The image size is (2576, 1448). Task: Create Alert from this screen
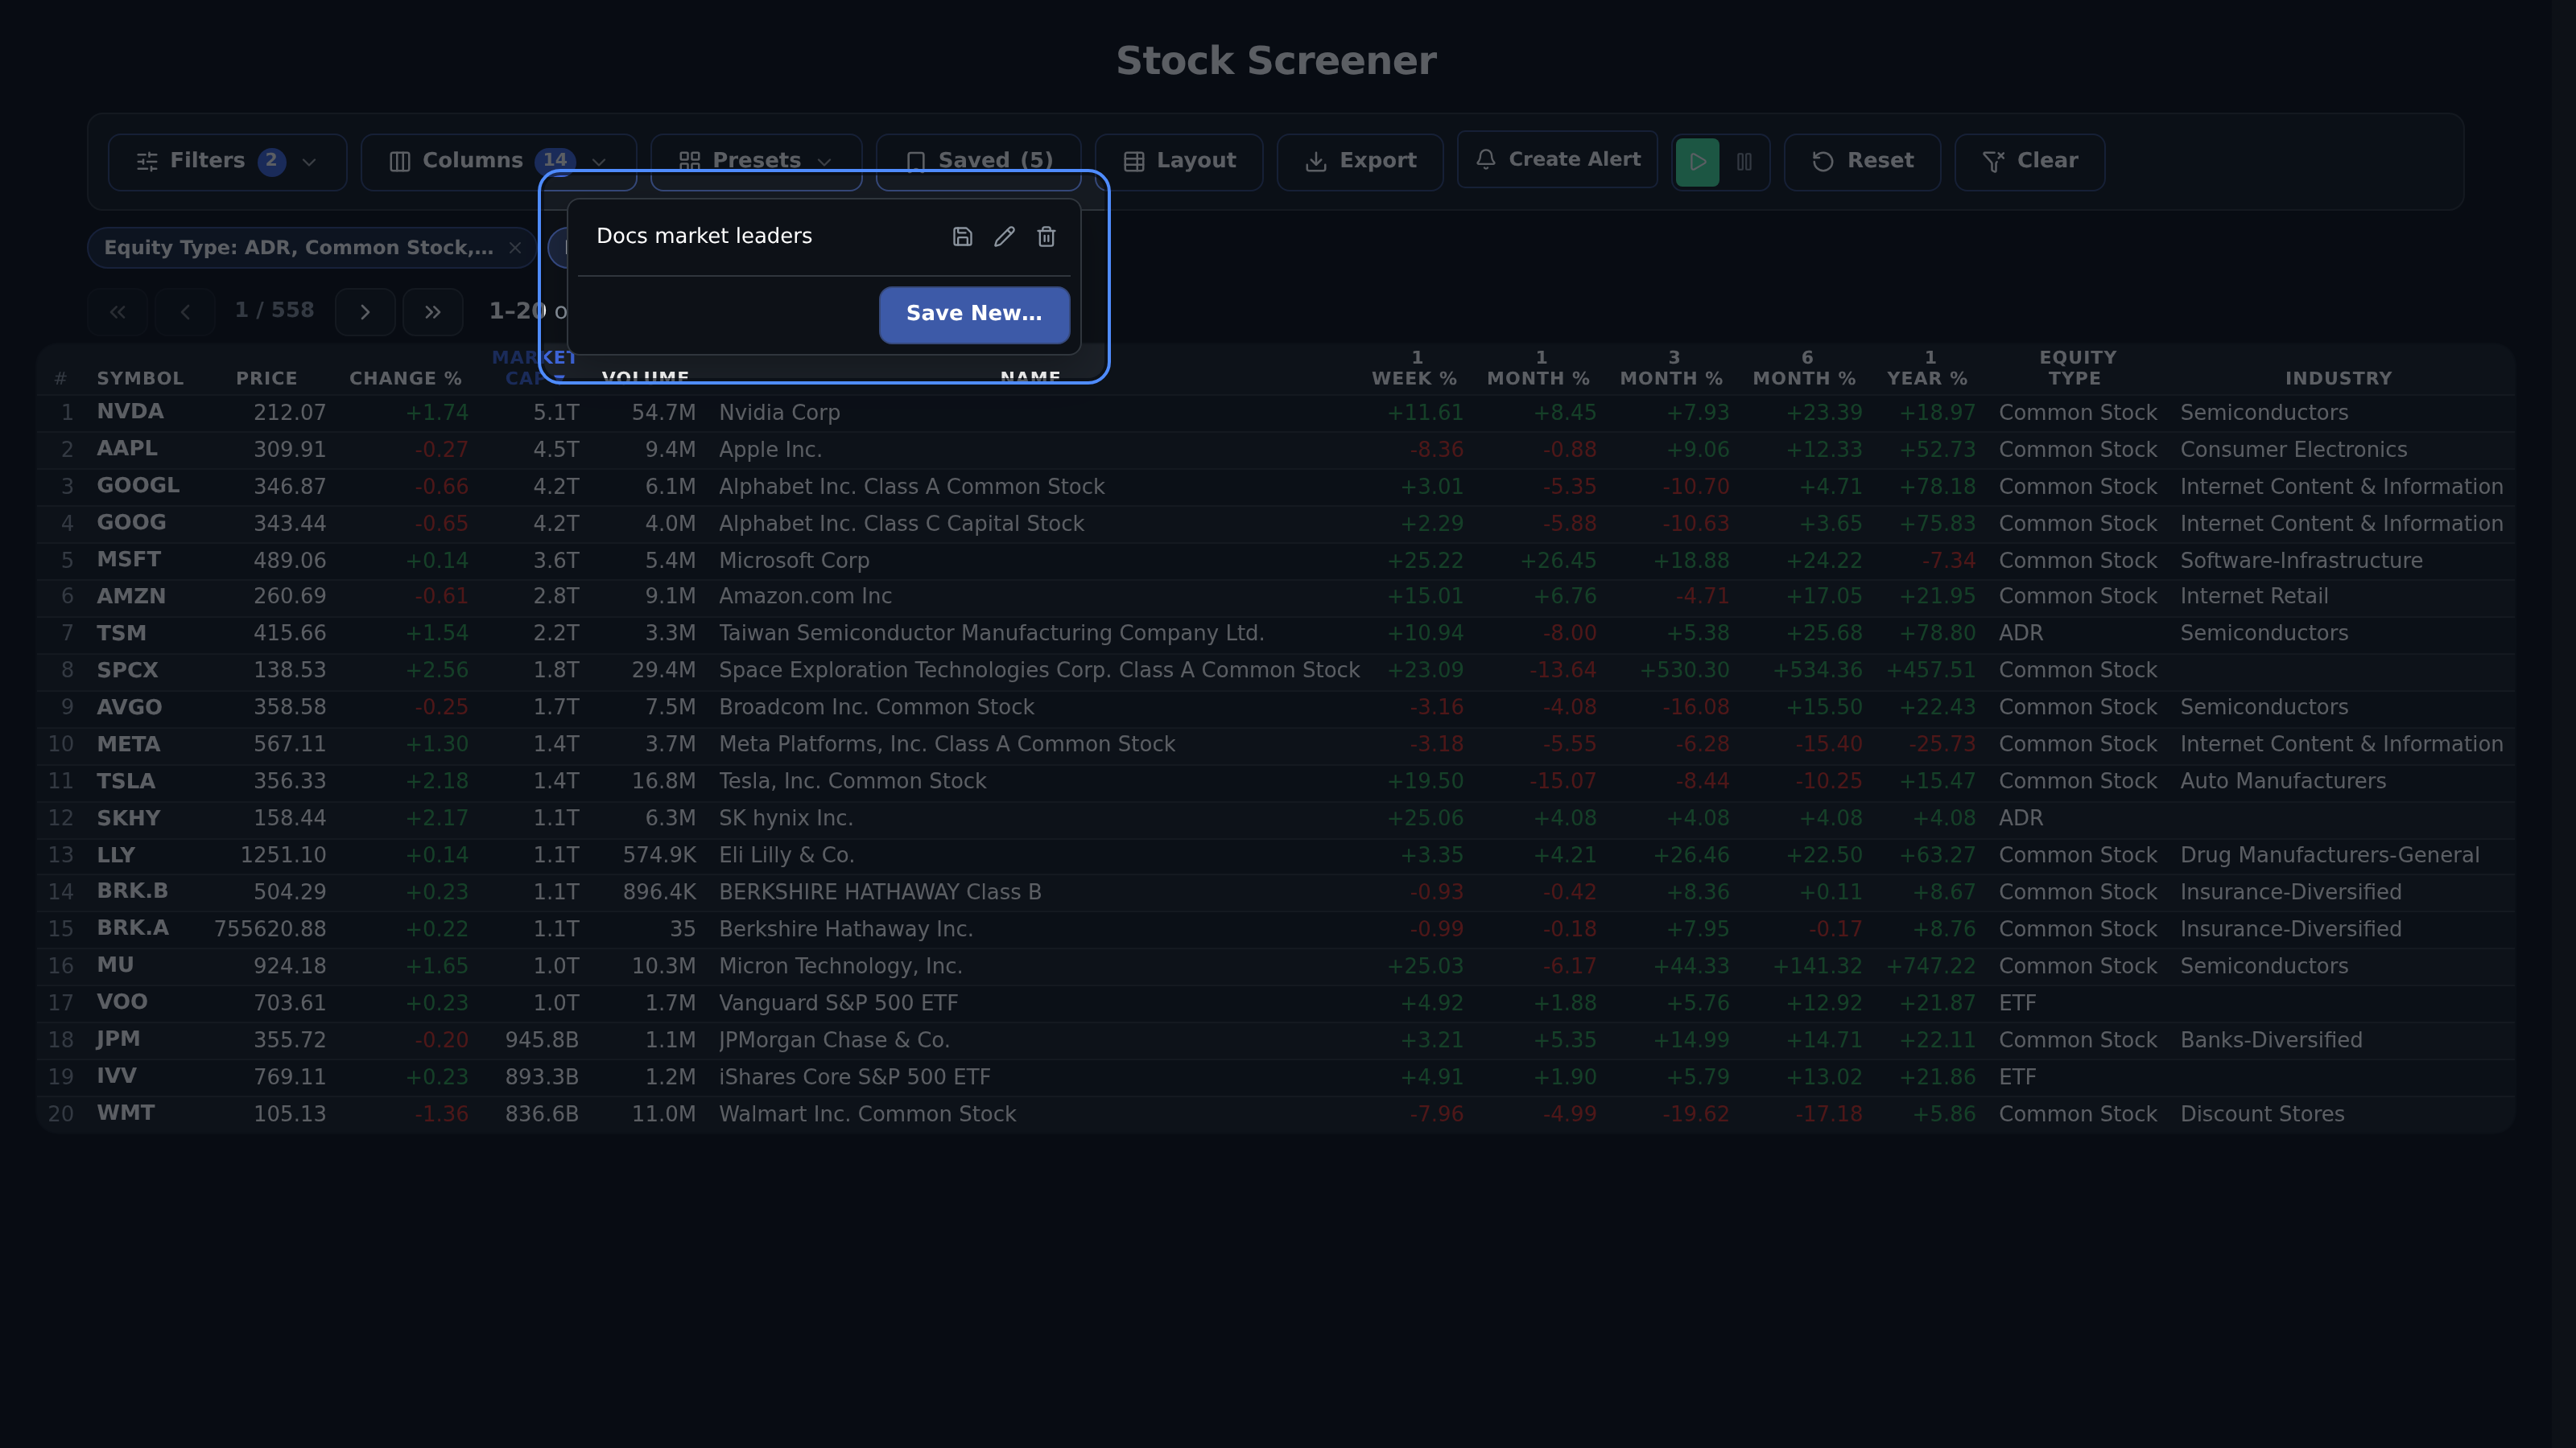click(1557, 160)
